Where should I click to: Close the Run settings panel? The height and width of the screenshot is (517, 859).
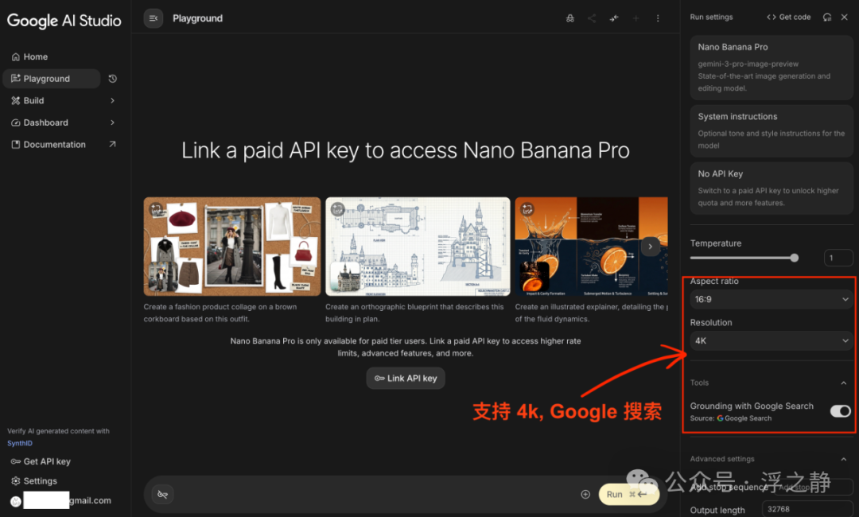click(844, 17)
